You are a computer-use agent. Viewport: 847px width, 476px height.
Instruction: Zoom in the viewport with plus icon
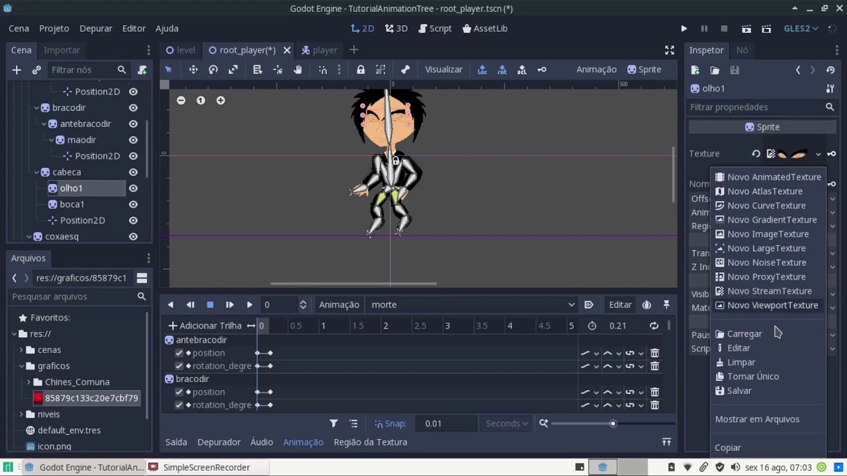(x=220, y=100)
